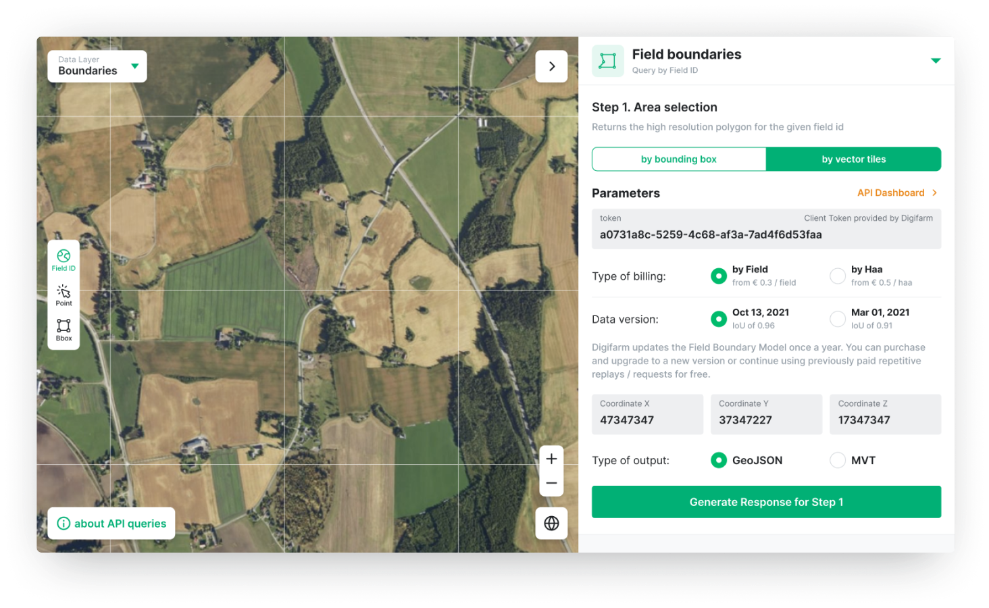Switch to the by vector tiles tab
The height and width of the screenshot is (608, 989).
tap(853, 159)
